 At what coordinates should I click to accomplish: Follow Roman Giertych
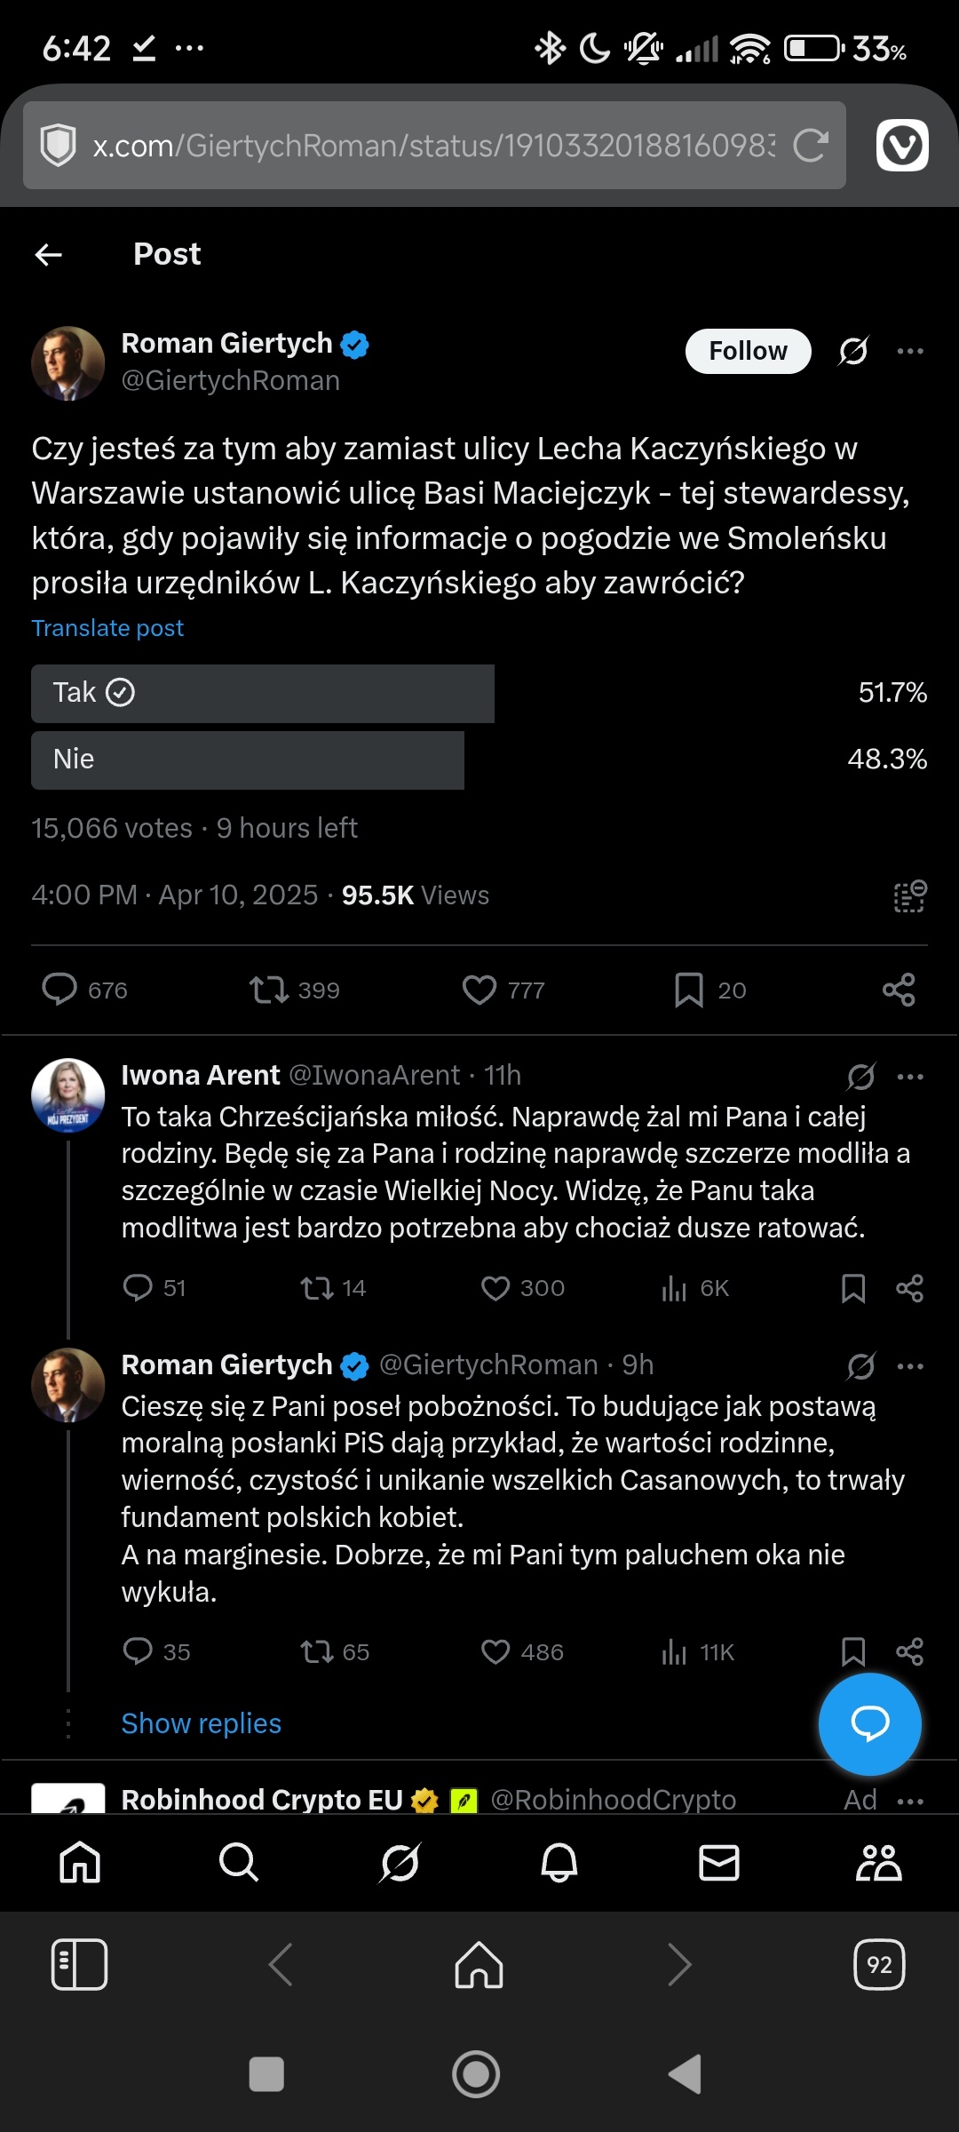(x=748, y=351)
